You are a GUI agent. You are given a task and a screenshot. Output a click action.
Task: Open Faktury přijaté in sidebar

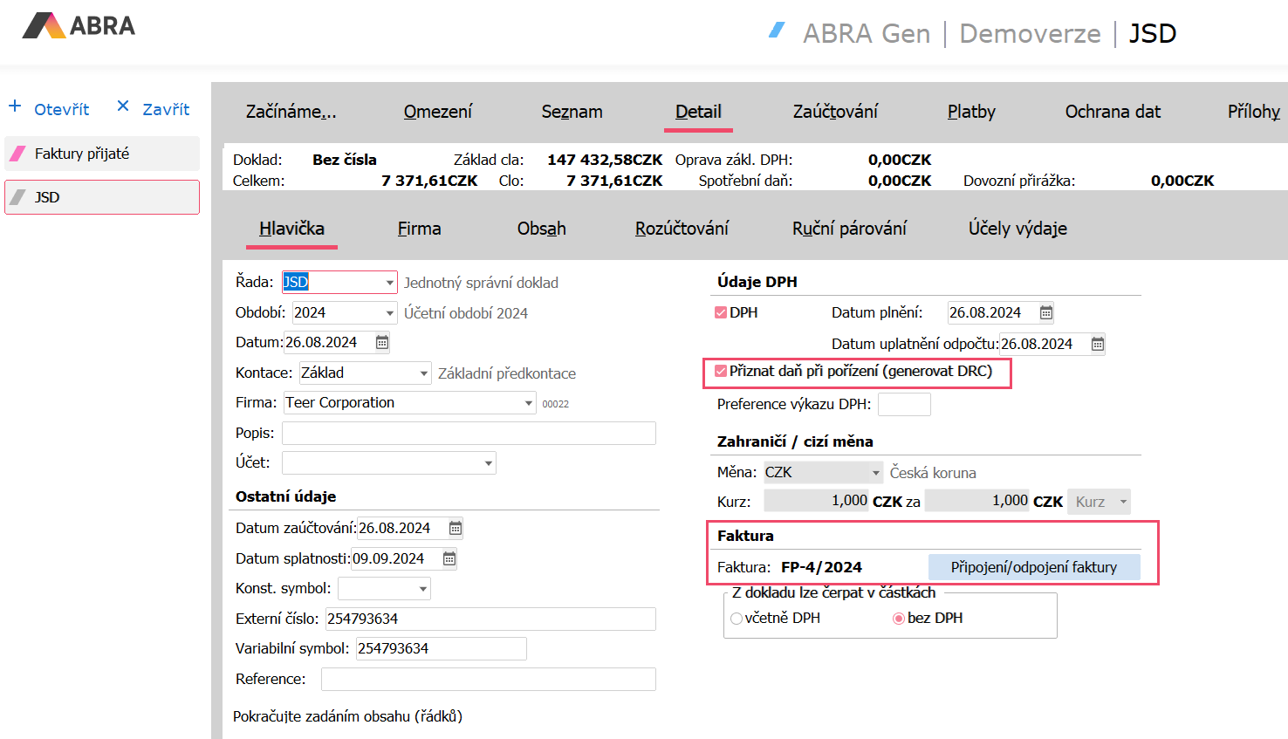coord(102,154)
